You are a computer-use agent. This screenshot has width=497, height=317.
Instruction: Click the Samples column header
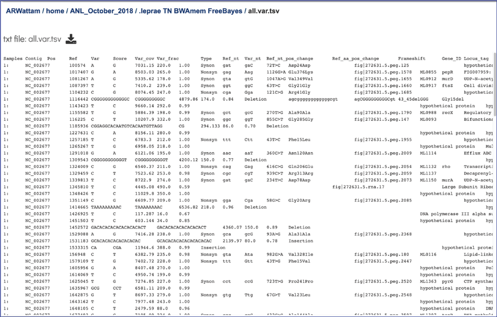(13, 58)
